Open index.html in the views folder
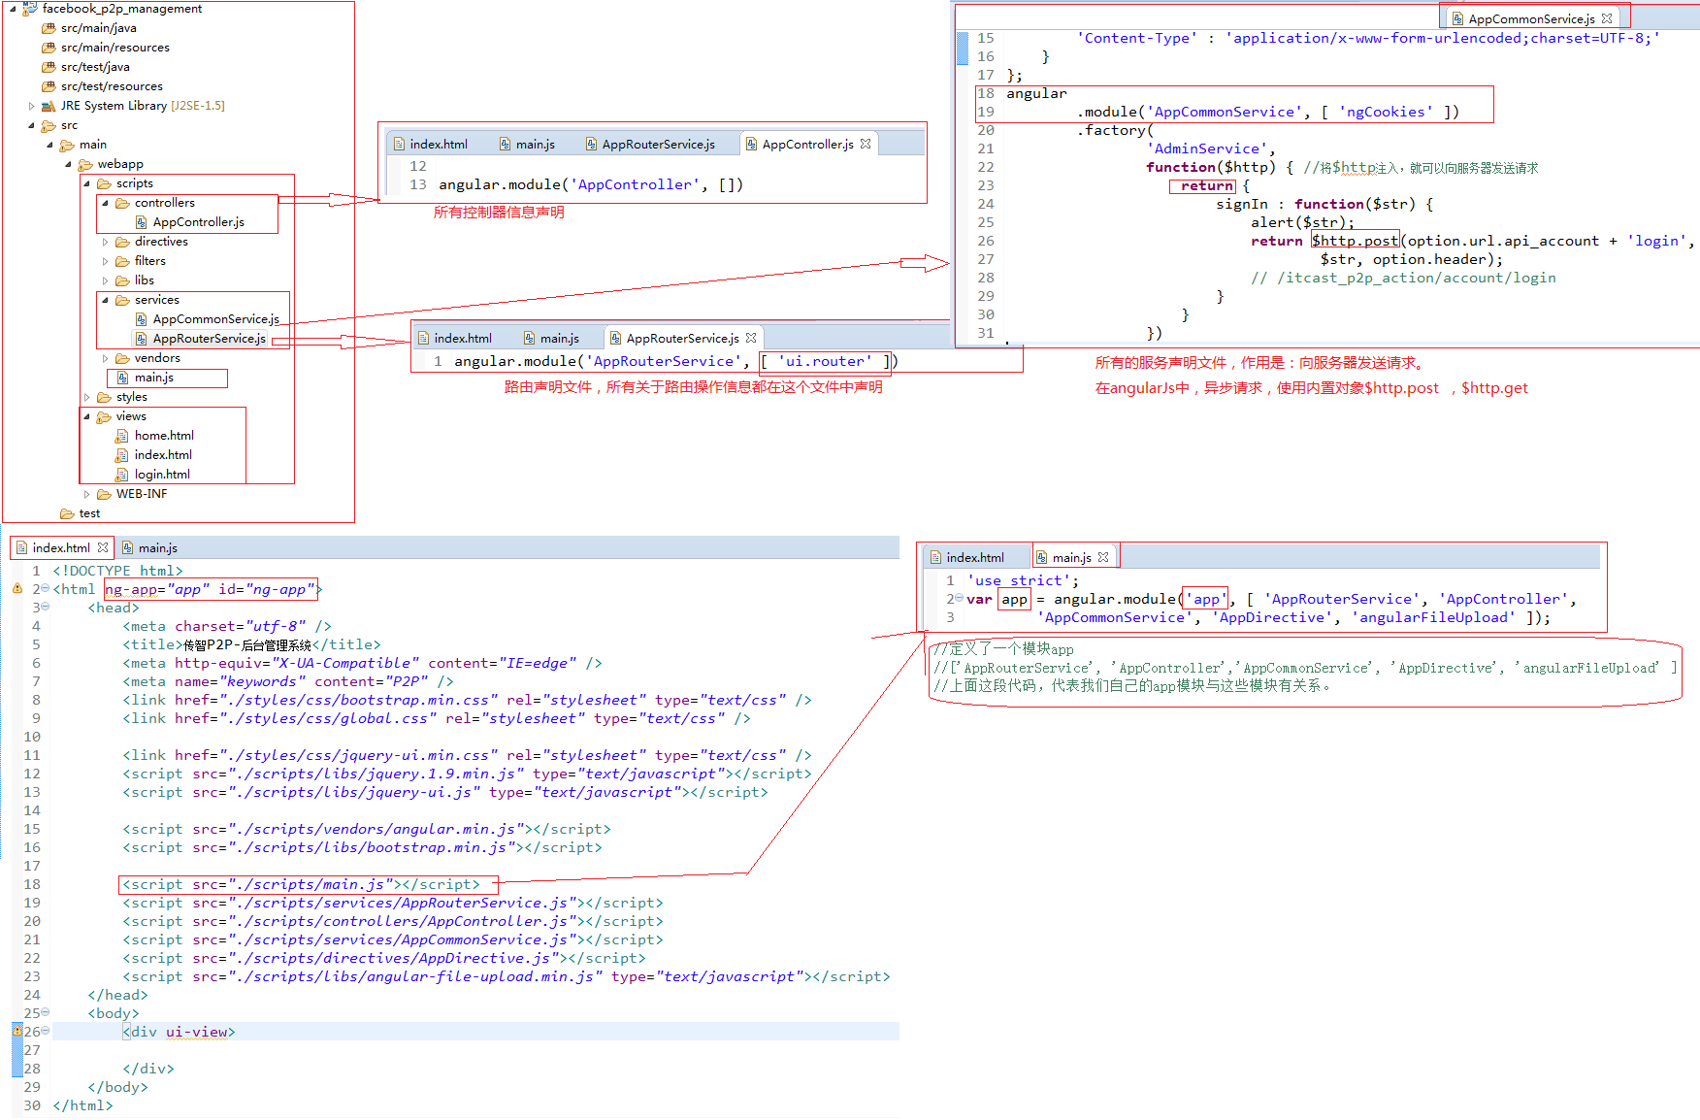The image size is (1700, 1120). tap(163, 455)
